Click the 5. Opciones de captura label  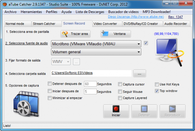[x=22, y=86]
